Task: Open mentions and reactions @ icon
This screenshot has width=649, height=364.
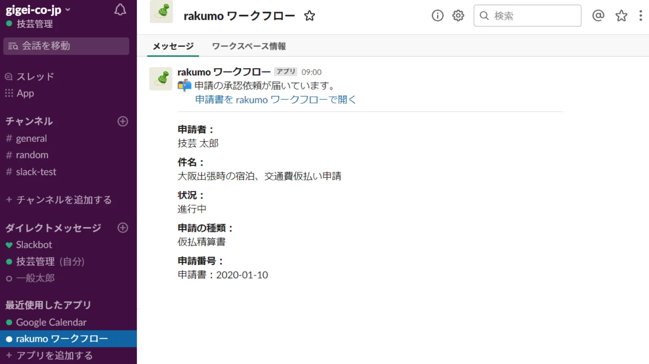Action: click(x=598, y=15)
